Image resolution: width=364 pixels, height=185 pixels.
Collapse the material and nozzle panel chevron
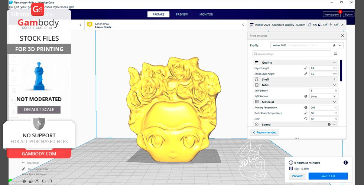[243, 25]
